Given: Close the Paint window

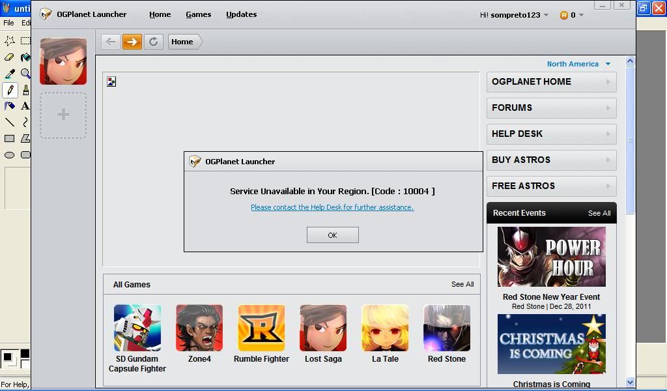Looking at the screenshot, I should 658,8.
